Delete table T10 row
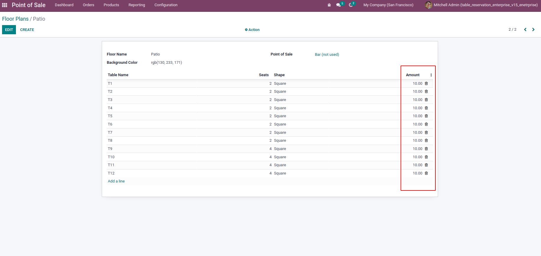This screenshot has height=256, width=541. click(426, 157)
